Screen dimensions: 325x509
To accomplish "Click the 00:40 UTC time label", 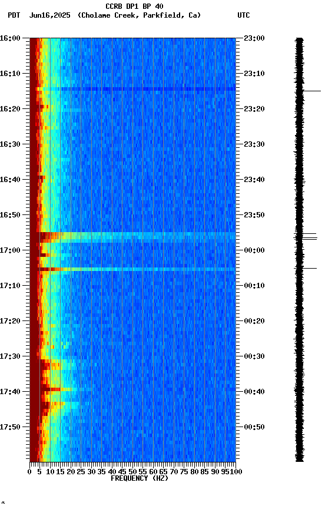I will [x=254, y=392].
